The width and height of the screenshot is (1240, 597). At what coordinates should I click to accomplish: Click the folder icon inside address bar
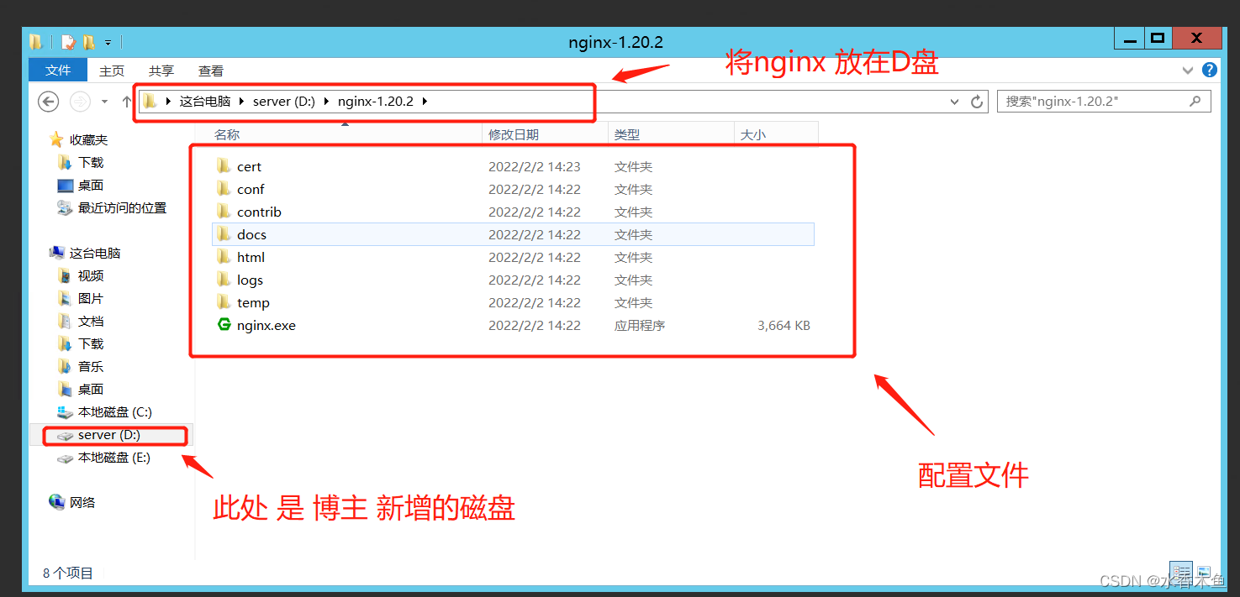(150, 102)
